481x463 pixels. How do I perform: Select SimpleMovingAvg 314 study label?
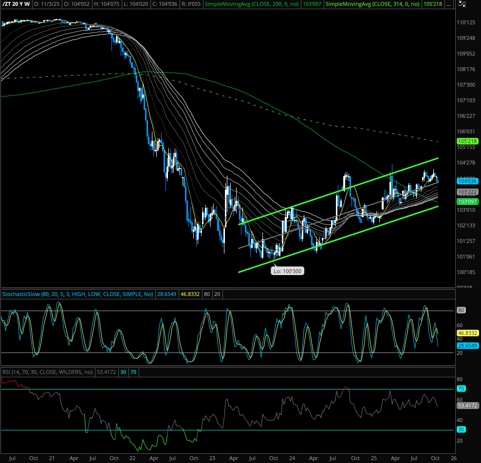click(x=372, y=4)
